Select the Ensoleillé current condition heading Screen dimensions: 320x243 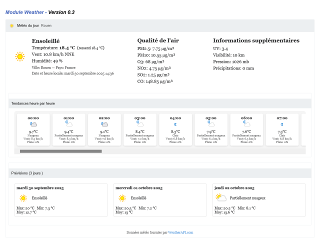point(45,41)
